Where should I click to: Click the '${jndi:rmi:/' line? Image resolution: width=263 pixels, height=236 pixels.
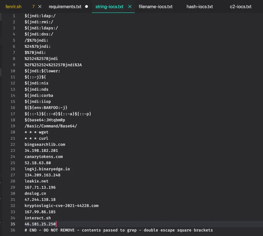coord(39,22)
